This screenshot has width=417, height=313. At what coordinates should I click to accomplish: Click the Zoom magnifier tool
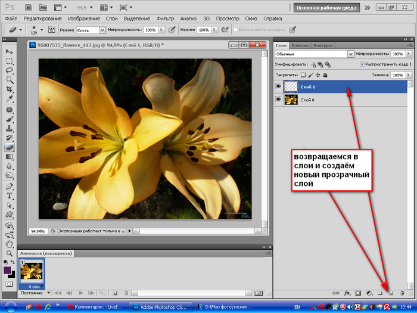click(10, 253)
